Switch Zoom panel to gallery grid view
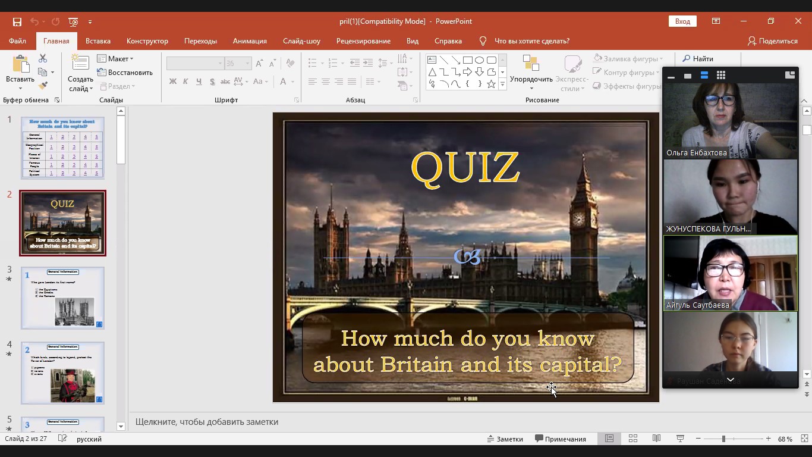This screenshot has width=812, height=457. [x=721, y=76]
